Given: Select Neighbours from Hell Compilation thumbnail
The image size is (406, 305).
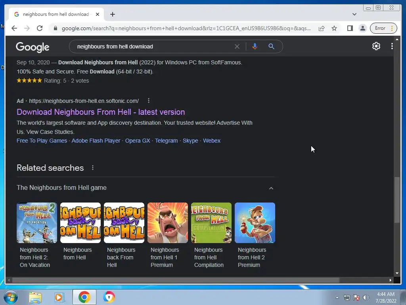Looking at the screenshot, I should [x=211, y=223].
